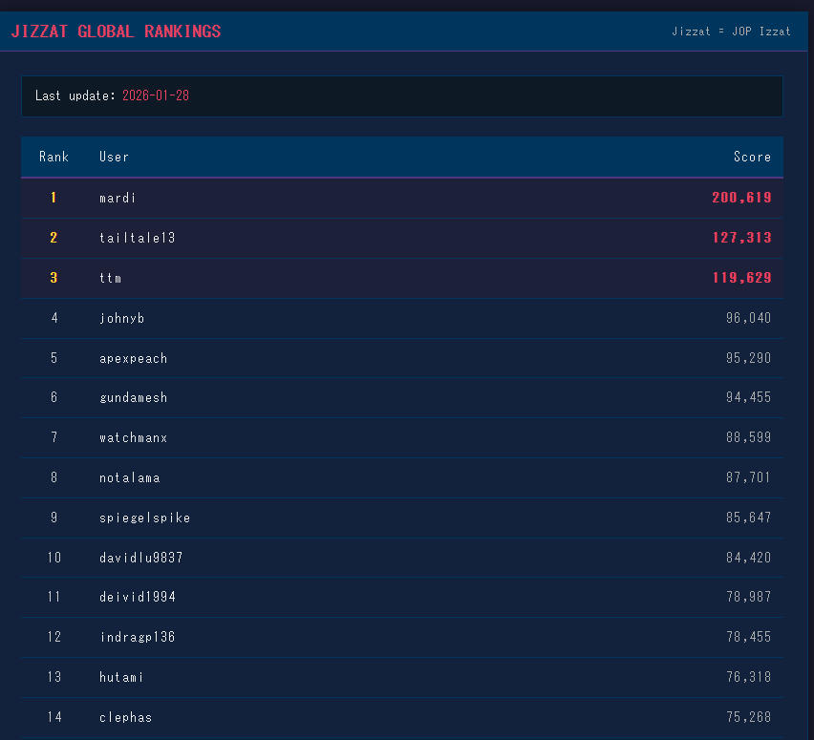Click the score 78,987
The width and height of the screenshot is (814, 740).
click(x=749, y=597)
